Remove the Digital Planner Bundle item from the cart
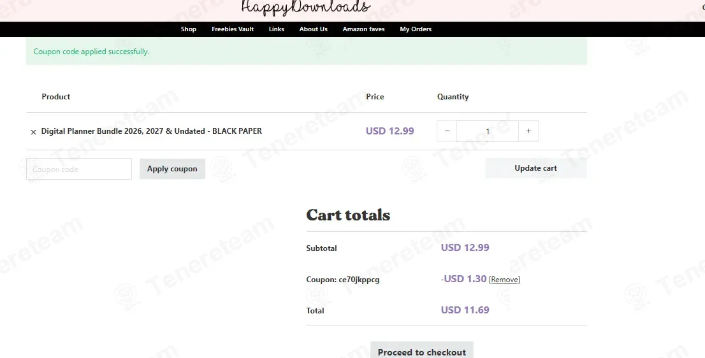Image resolution: width=705 pixels, height=358 pixels. [33, 132]
